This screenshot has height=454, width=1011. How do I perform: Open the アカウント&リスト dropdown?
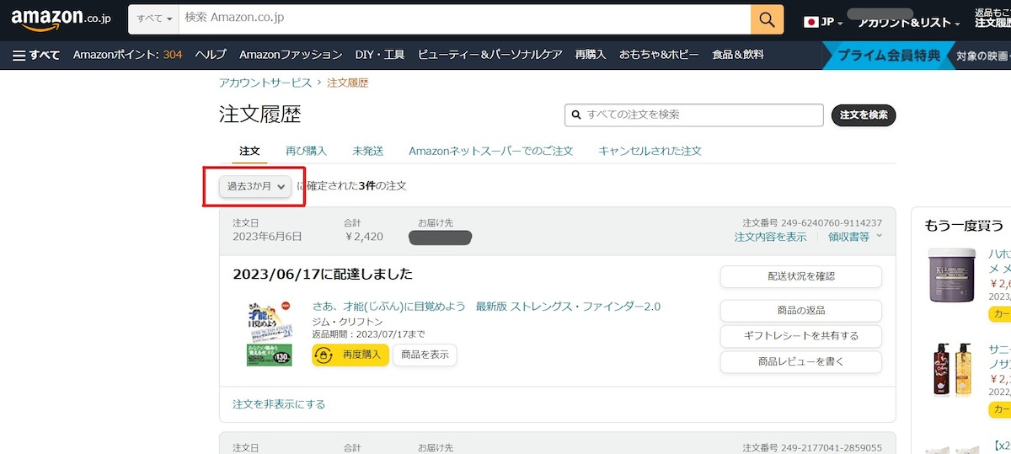(x=908, y=24)
